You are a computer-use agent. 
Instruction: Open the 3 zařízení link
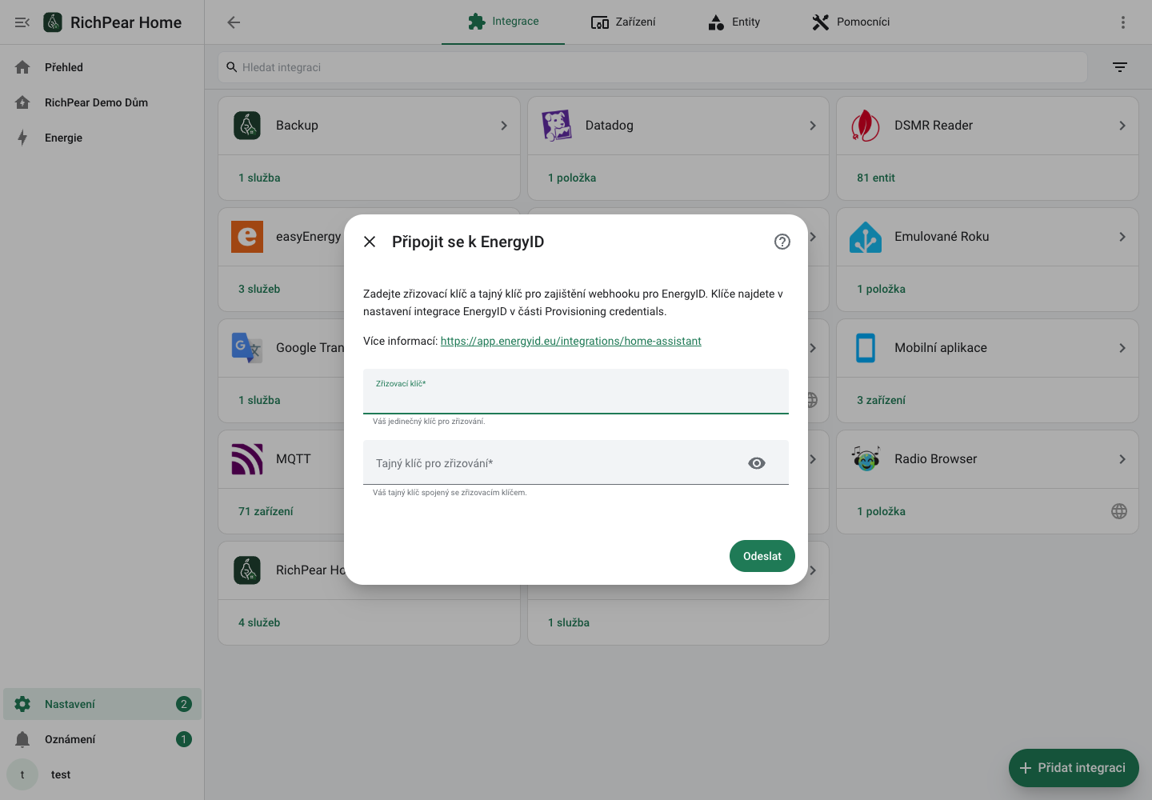click(881, 400)
